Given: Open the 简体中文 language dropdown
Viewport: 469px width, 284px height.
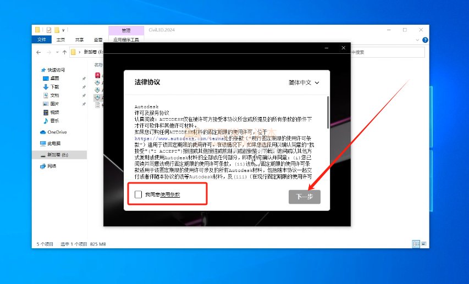Looking at the screenshot, I should click(x=304, y=82).
